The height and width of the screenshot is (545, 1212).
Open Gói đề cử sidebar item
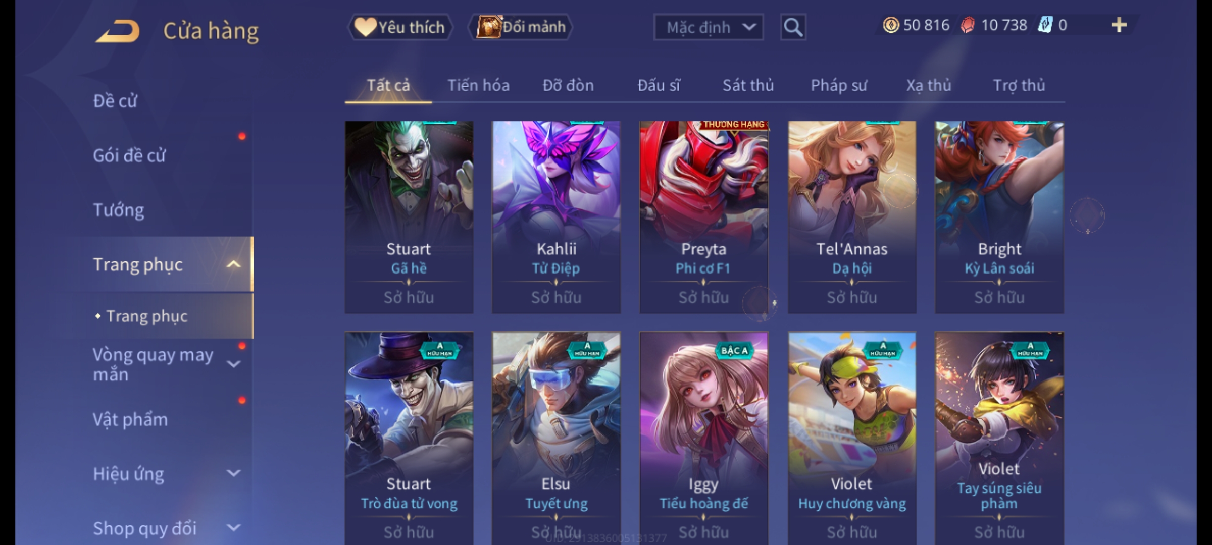click(x=129, y=155)
